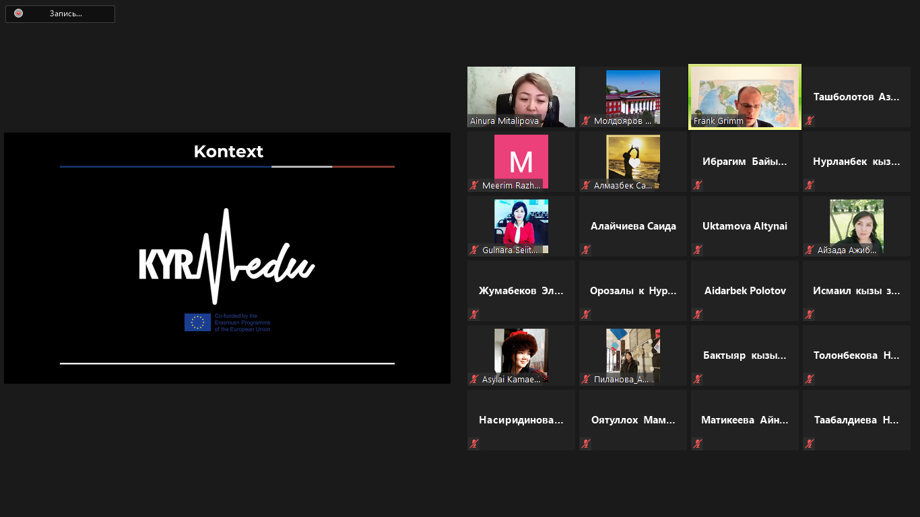Click muted mic icon on Матикеева Айн... tile
Image resolution: width=920 pixels, height=517 pixels.
click(698, 444)
